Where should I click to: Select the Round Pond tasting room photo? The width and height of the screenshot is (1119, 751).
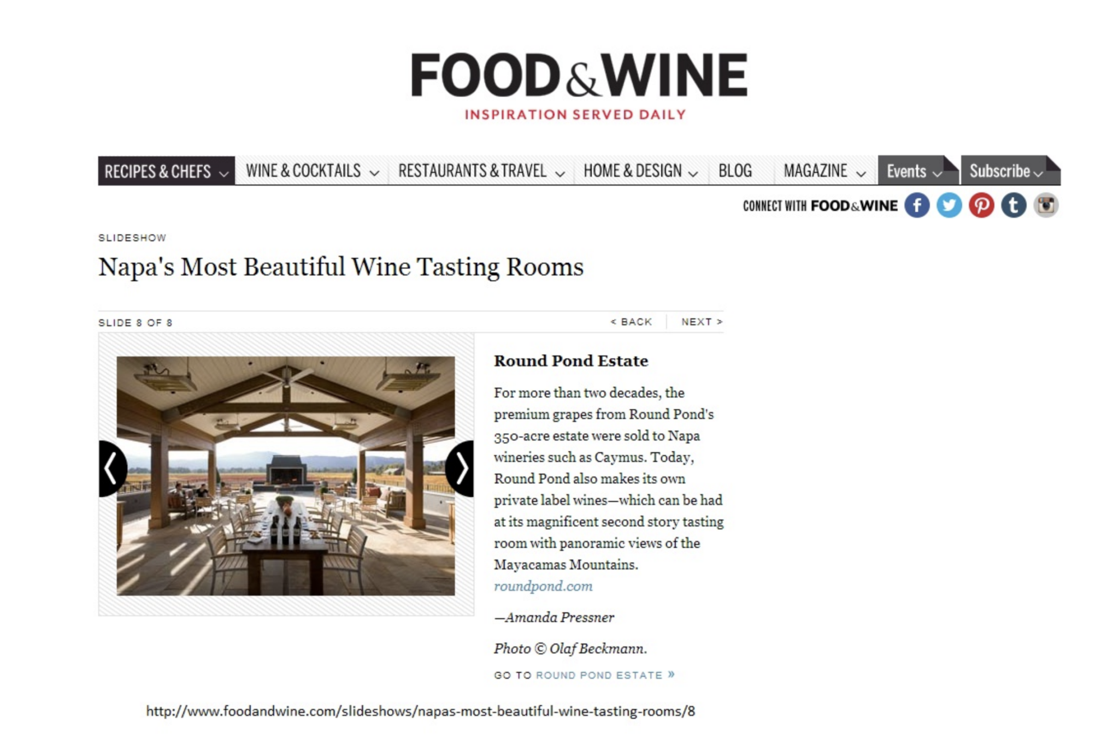(285, 476)
